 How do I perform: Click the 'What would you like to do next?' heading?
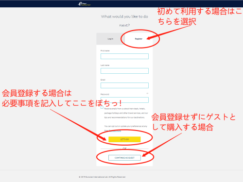(x=124, y=21)
